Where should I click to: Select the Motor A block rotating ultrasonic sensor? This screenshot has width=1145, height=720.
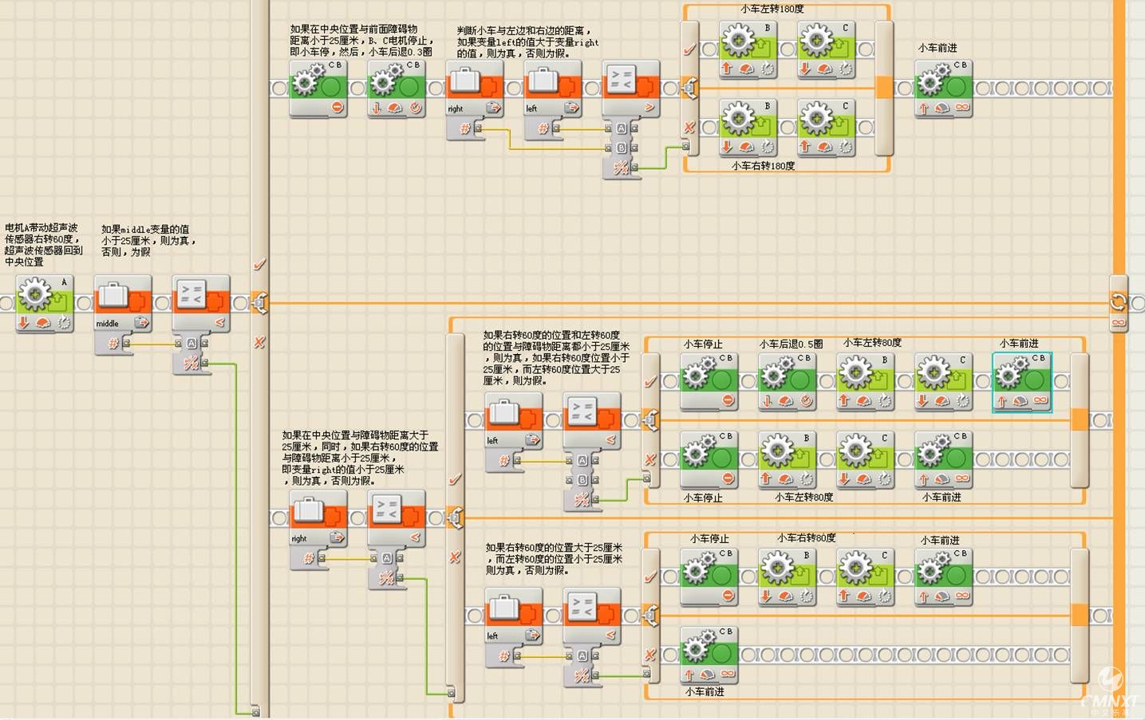click(45, 303)
